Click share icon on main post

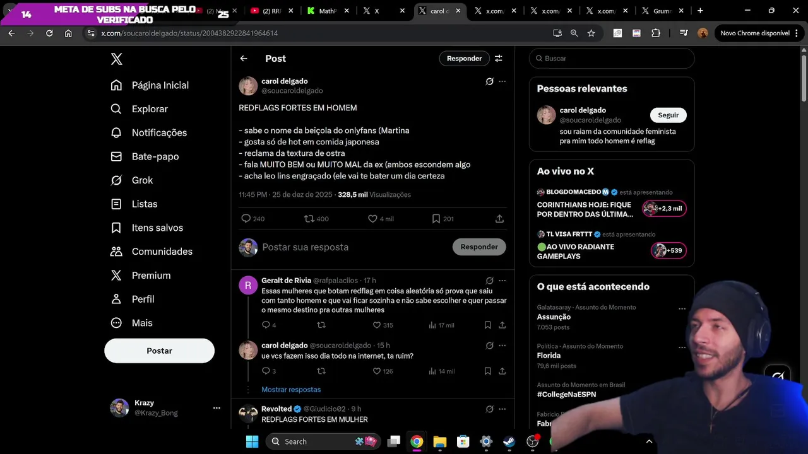tap(499, 219)
